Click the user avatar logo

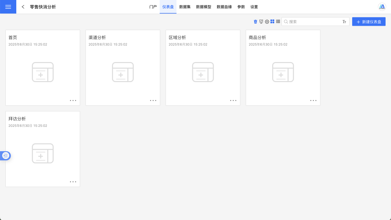click(x=382, y=7)
